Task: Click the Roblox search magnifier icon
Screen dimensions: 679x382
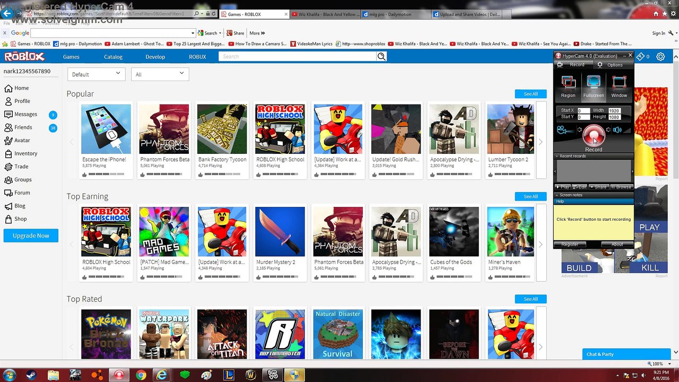Action: click(381, 56)
